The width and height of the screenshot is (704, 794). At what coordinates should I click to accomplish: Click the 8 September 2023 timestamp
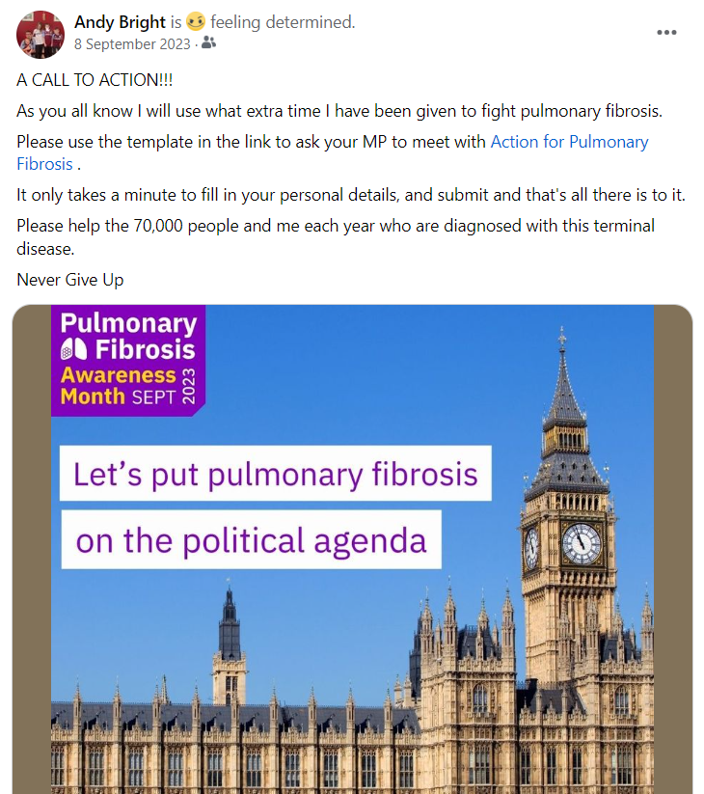tap(134, 43)
